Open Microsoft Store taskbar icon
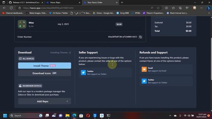Viewport: 212px width, 119px height. [81, 116]
